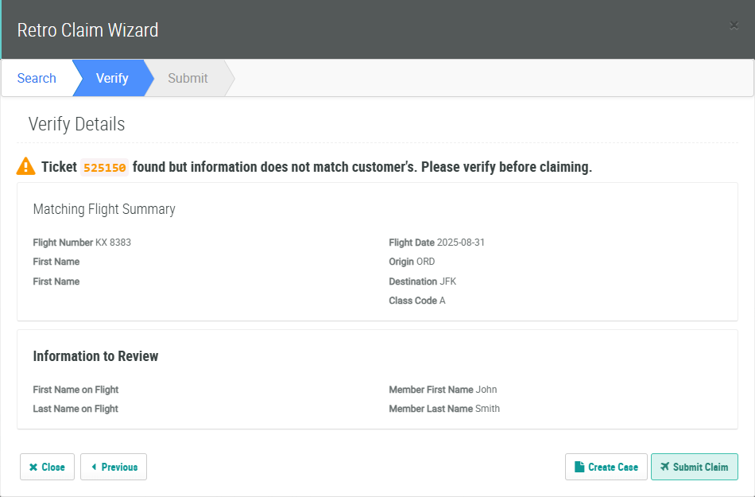The width and height of the screenshot is (755, 497).
Task: Click the ticket number 525150
Action: pyautogui.click(x=105, y=168)
